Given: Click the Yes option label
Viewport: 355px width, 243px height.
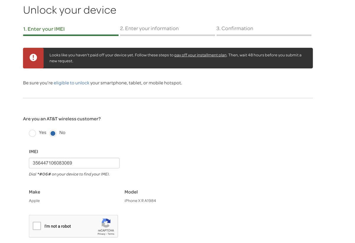Looking at the screenshot, I should click(x=43, y=132).
